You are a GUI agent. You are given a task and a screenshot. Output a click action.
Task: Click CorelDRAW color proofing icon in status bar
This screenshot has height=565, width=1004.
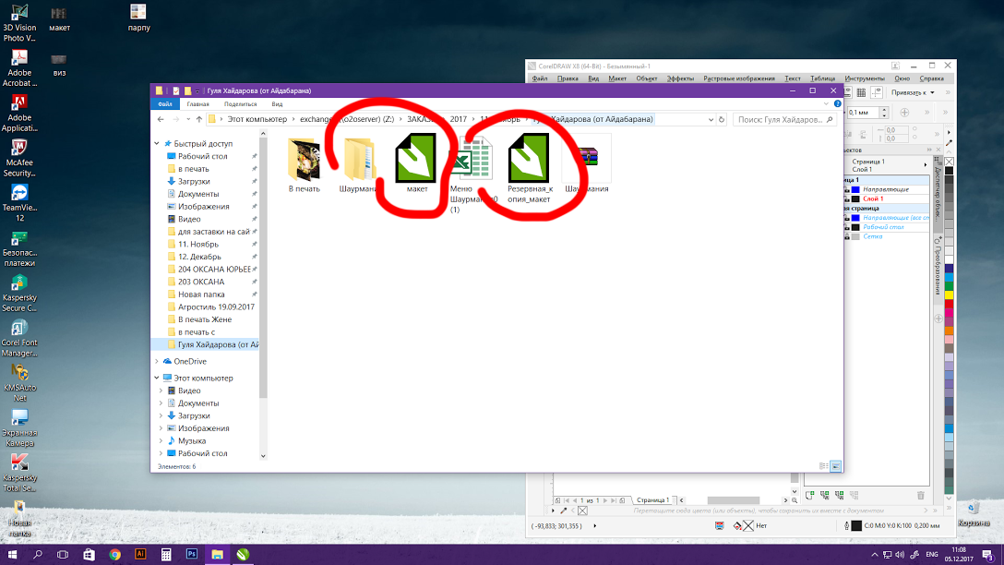pyautogui.click(x=720, y=526)
